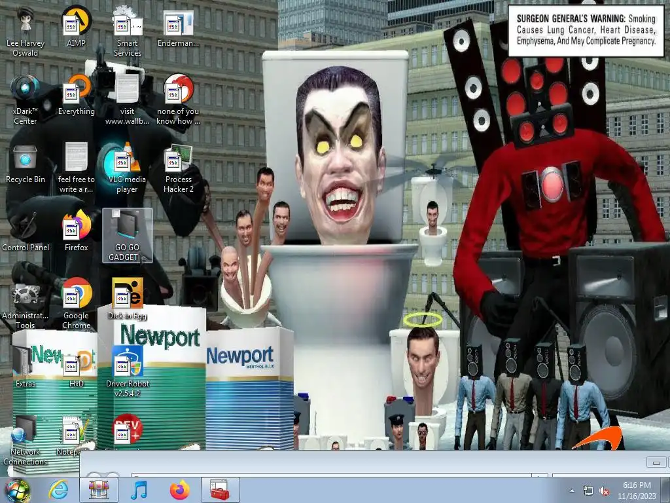The height and width of the screenshot is (503, 670).
Task: Select the 'feel free to write a r...' file
Action: (77, 168)
